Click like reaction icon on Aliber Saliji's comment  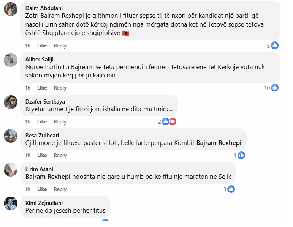[x=275, y=88]
